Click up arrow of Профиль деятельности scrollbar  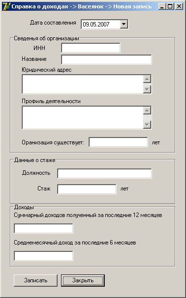point(147,110)
